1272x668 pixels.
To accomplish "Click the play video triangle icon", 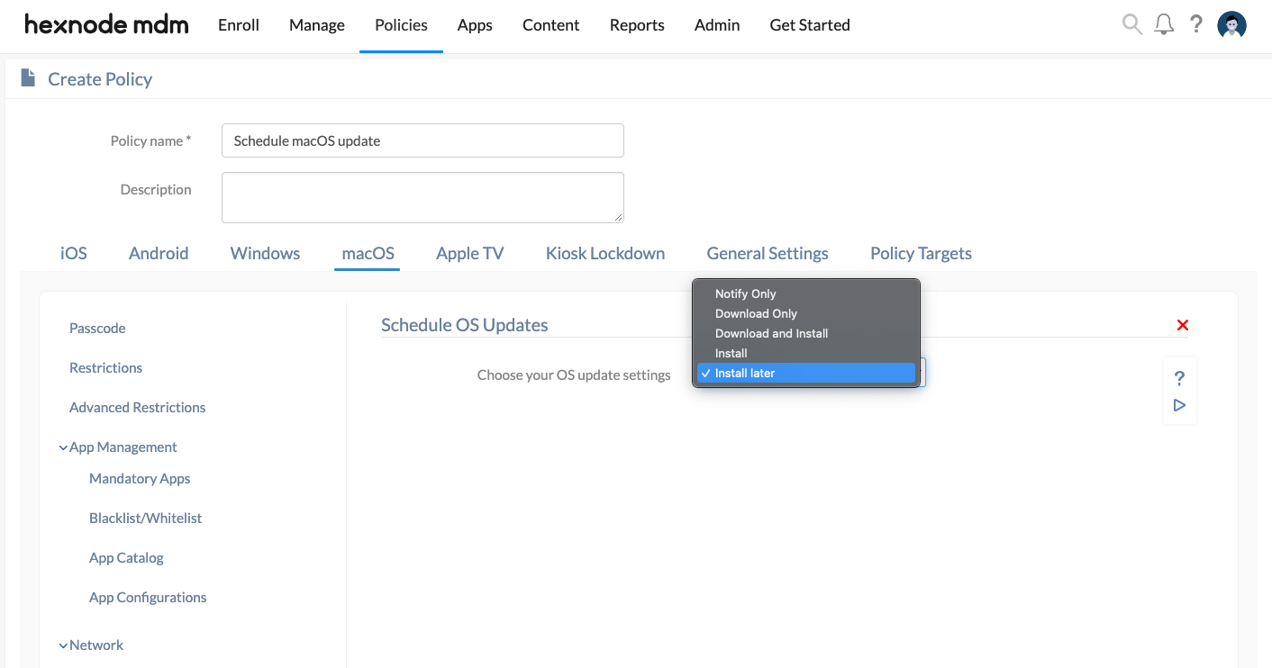I will [x=1179, y=405].
